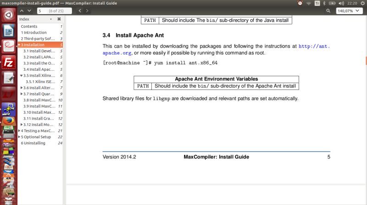This screenshot has height=205, width=367.
Task: Go to next page with down arrow
Action: [x=29, y=11]
